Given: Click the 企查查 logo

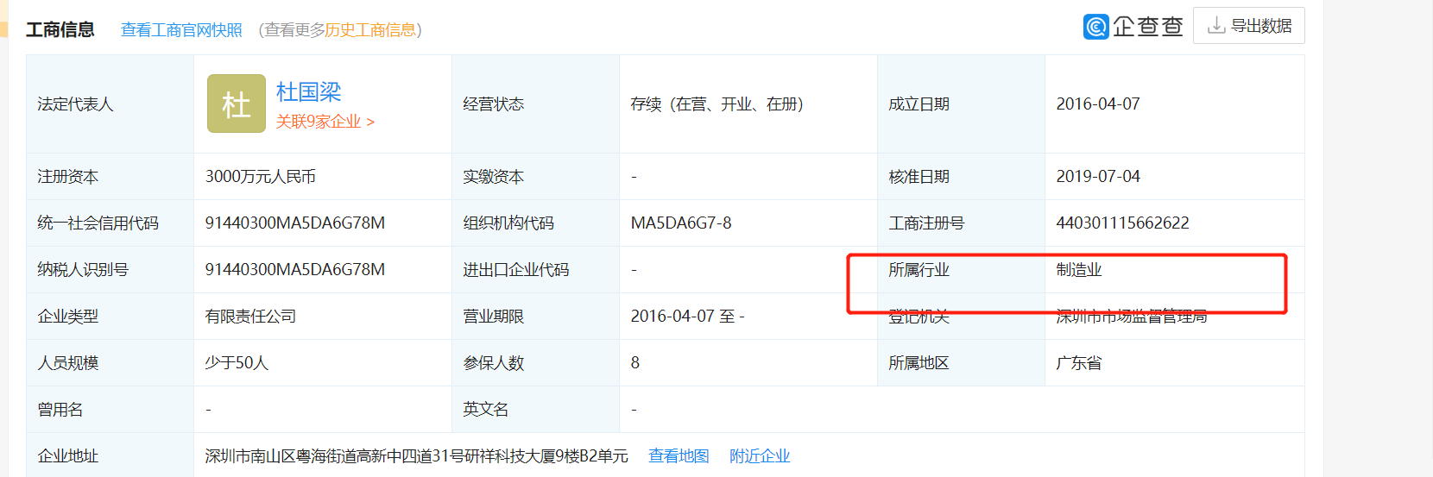Looking at the screenshot, I should tap(1133, 27).
